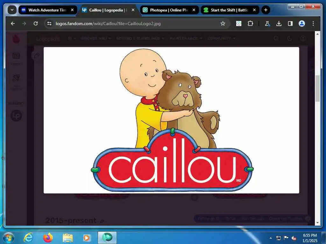Open the wiki user account icon

pyautogui.click(x=303, y=38)
